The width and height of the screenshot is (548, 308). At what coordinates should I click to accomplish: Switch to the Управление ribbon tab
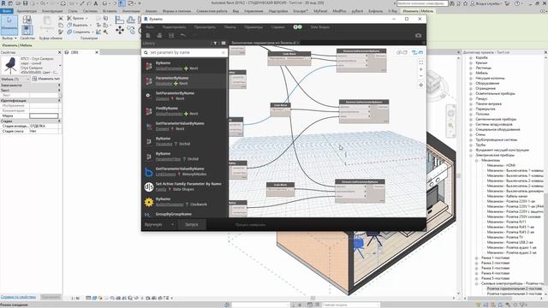[x=253, y=11]
